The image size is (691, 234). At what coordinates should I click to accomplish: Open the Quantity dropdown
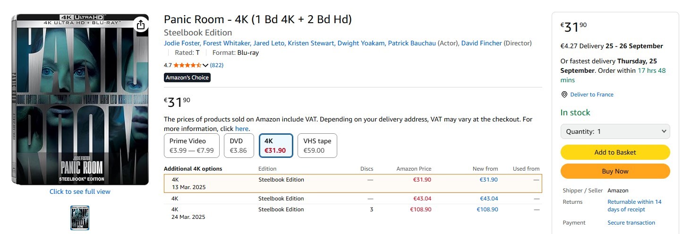click(615, 131)
